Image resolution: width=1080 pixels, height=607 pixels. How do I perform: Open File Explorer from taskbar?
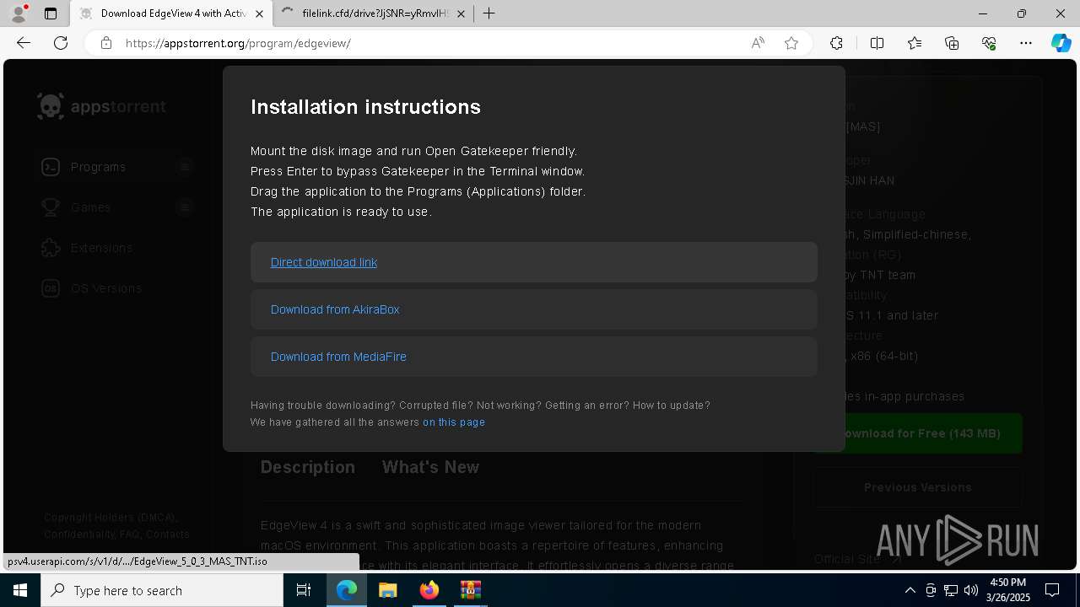[x=387, y=590]
